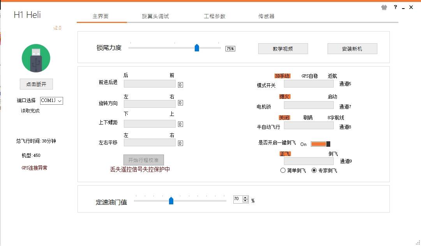This screenshot has width=421, height=246.
Task: Open the 工程参数 tab
Action: tap(215, 16)
